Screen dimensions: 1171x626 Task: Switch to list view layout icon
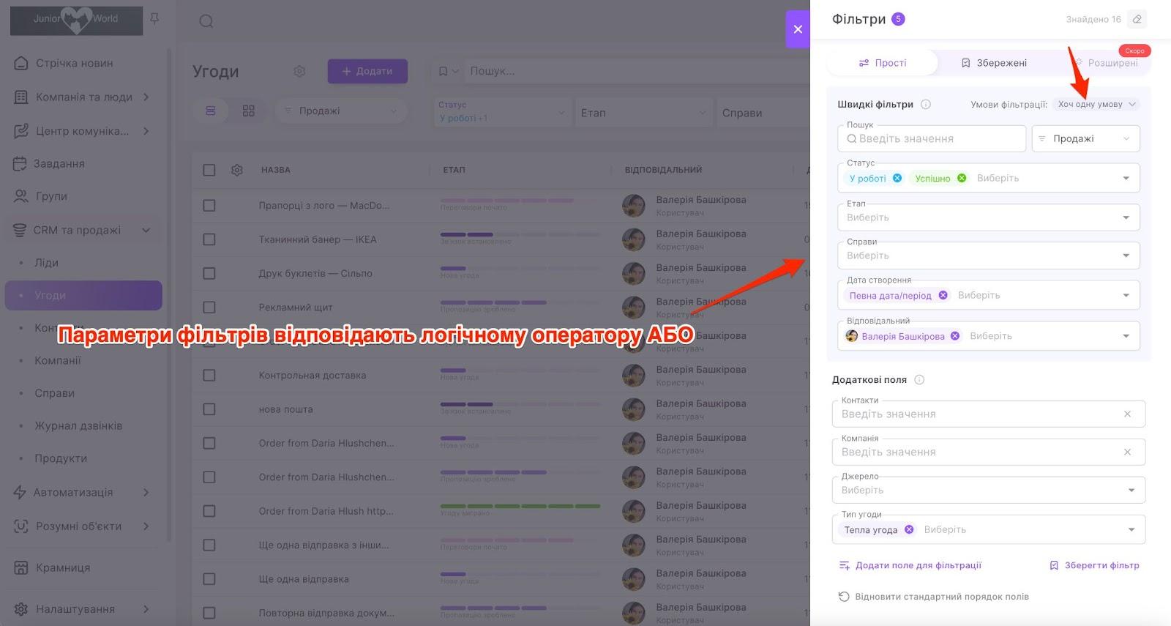(211, 111)
